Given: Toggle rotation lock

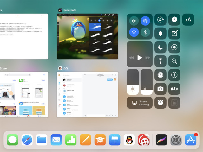Looking at the screenshot, I should pyautogui.click(x=160, y=20).
